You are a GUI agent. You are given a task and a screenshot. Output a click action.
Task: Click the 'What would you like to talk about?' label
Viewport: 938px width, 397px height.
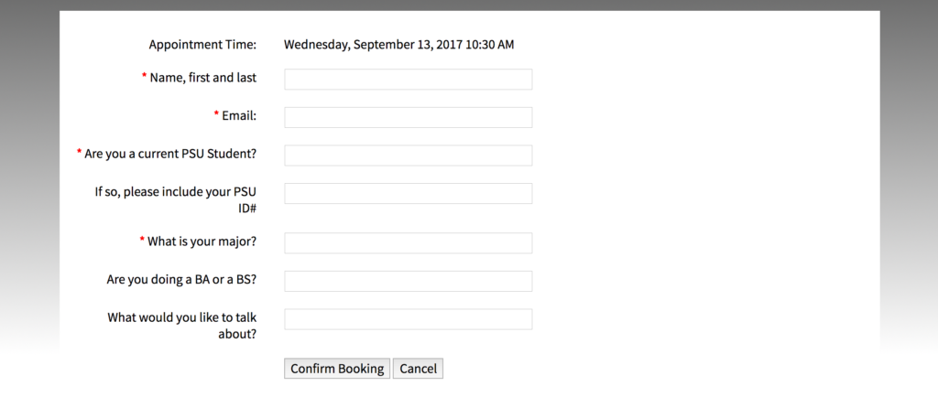181,326
